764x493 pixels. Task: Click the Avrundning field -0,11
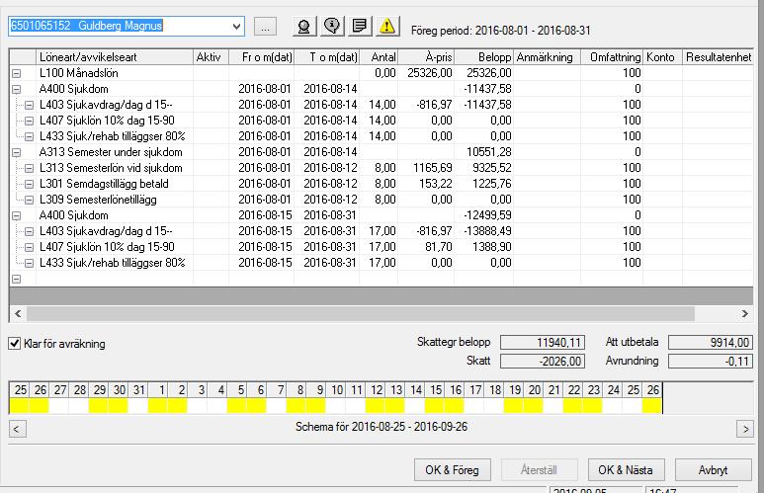(x=711, y=361)
